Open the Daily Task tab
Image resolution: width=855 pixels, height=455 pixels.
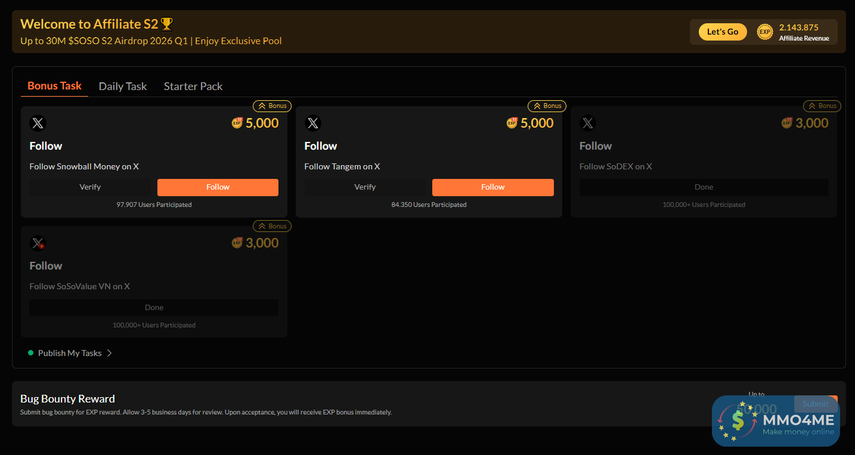click(123, 86)
